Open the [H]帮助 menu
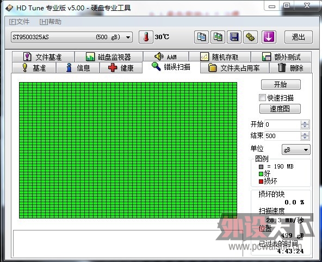Screen dimensions: 322x262 (50, 22)
